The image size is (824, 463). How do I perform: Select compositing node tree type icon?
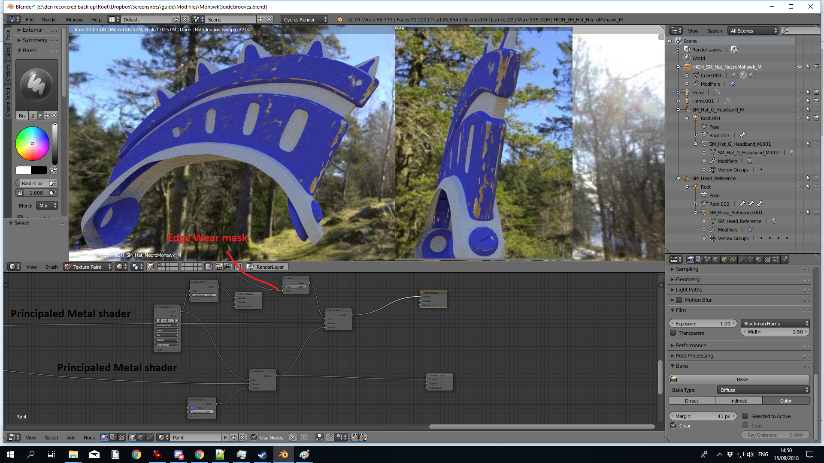point(112,437)
